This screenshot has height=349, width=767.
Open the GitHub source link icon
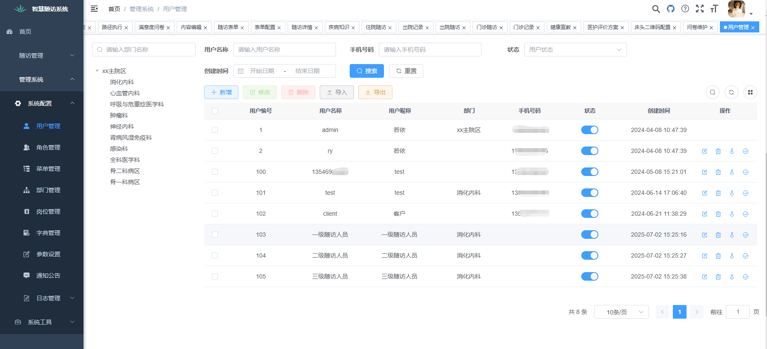[671, 9]
